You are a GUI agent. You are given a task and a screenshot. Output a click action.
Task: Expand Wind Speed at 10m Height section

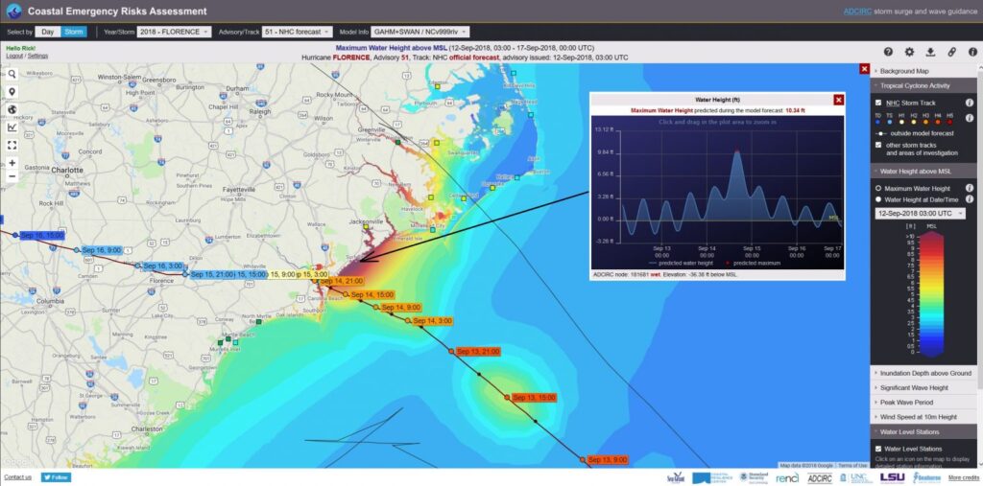click(x=923, y=417)
